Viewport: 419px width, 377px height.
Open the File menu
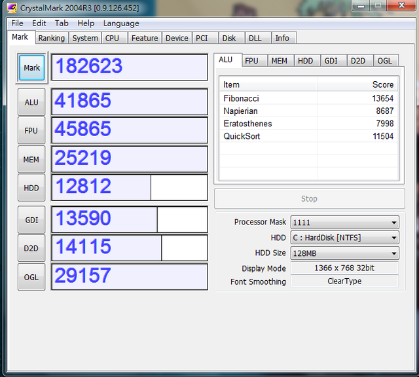click(x=17, y=24)
